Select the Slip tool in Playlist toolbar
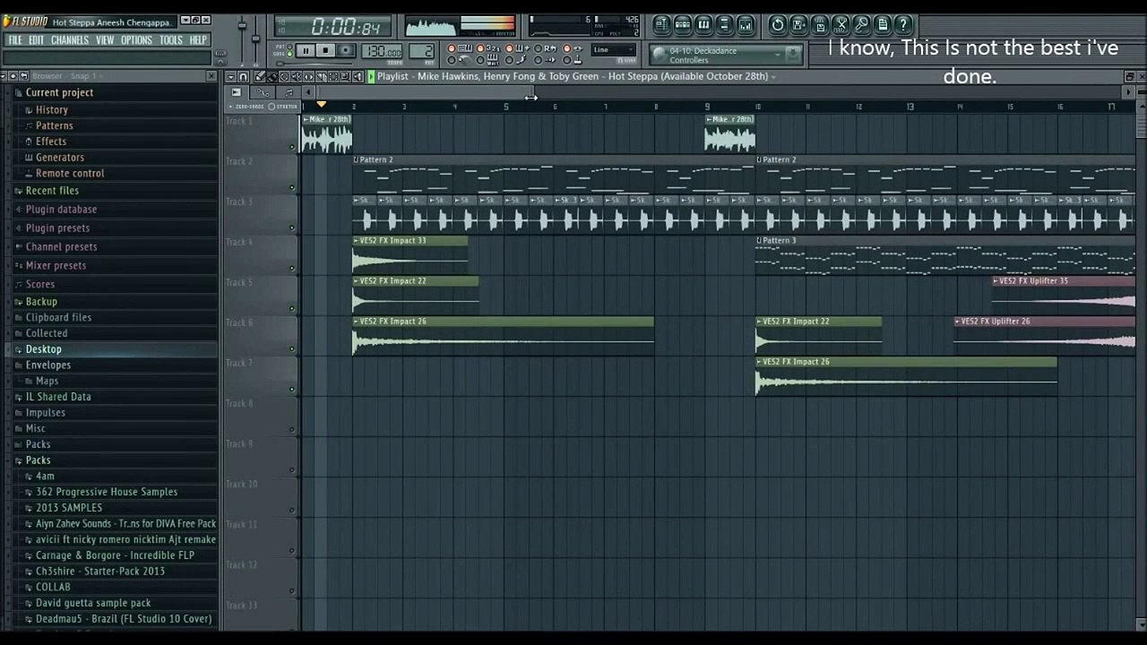 [x=308, y=77]
